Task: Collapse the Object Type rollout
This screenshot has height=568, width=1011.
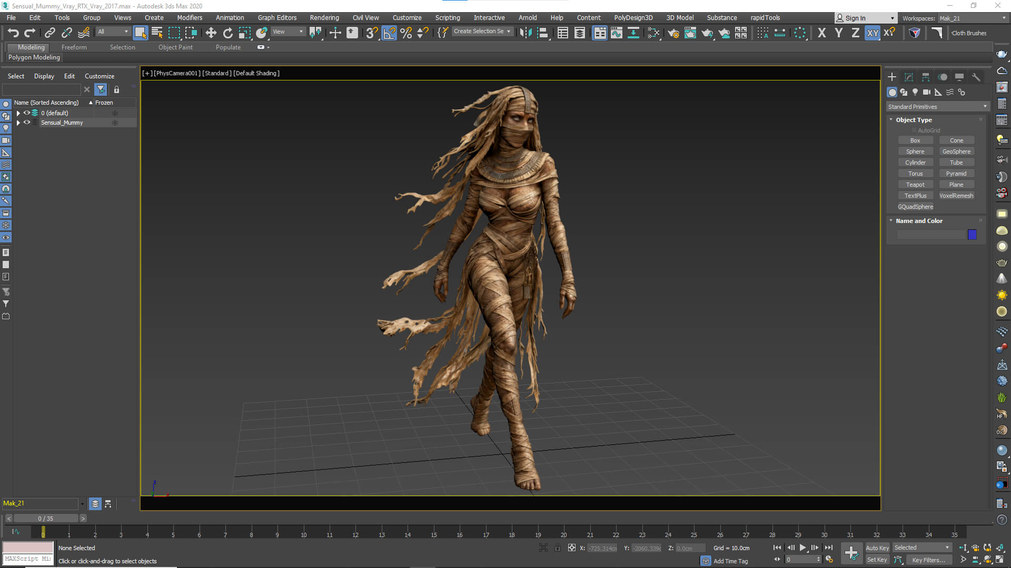Action: (891, 120)
